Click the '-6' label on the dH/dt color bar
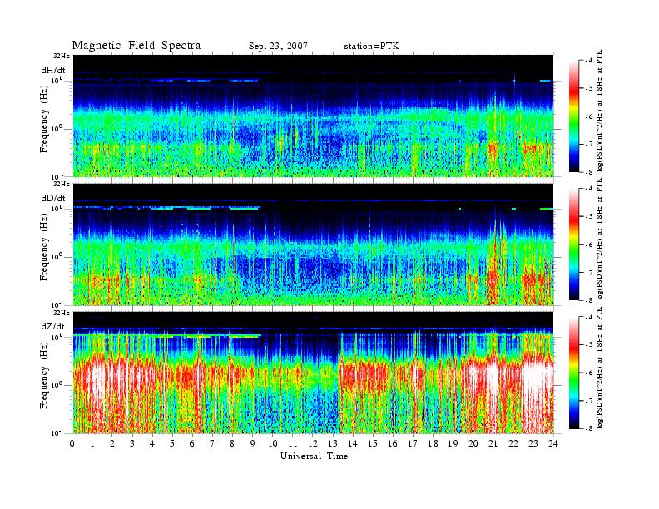 pos(589,116)
